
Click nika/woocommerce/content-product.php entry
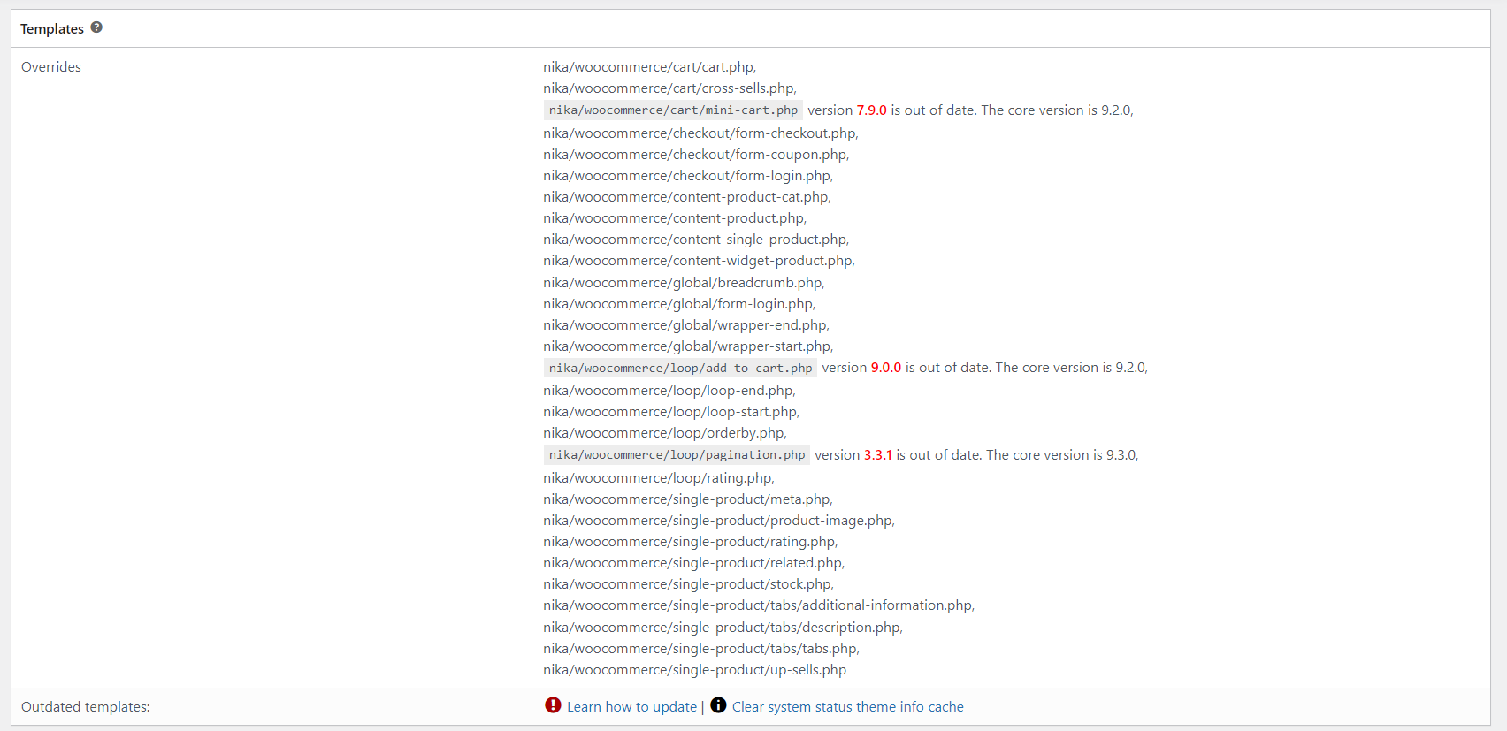(675, 218)
